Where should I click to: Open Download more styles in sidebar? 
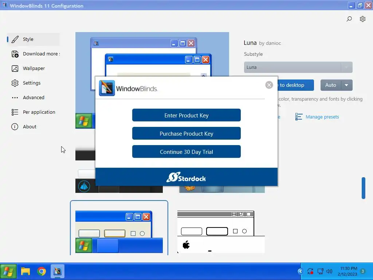(x=33, y=54)
